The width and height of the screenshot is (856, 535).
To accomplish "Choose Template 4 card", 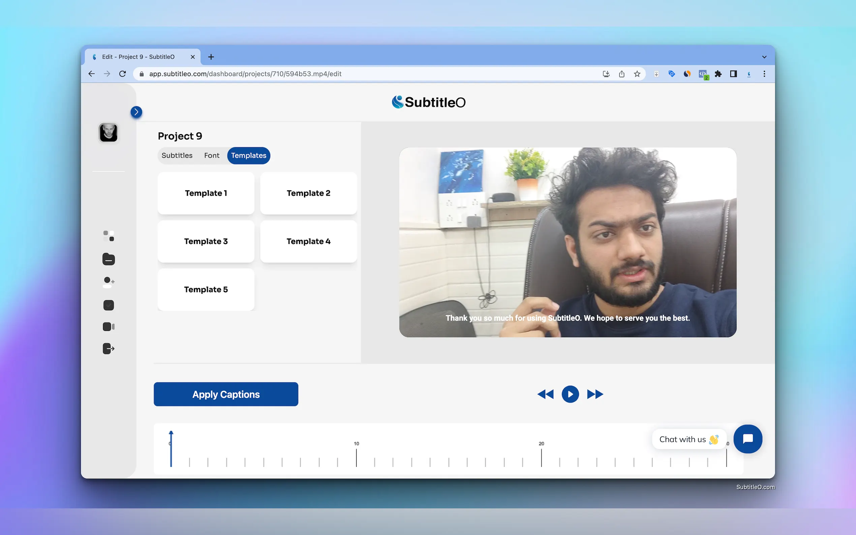I will click(x=308, y=241).
